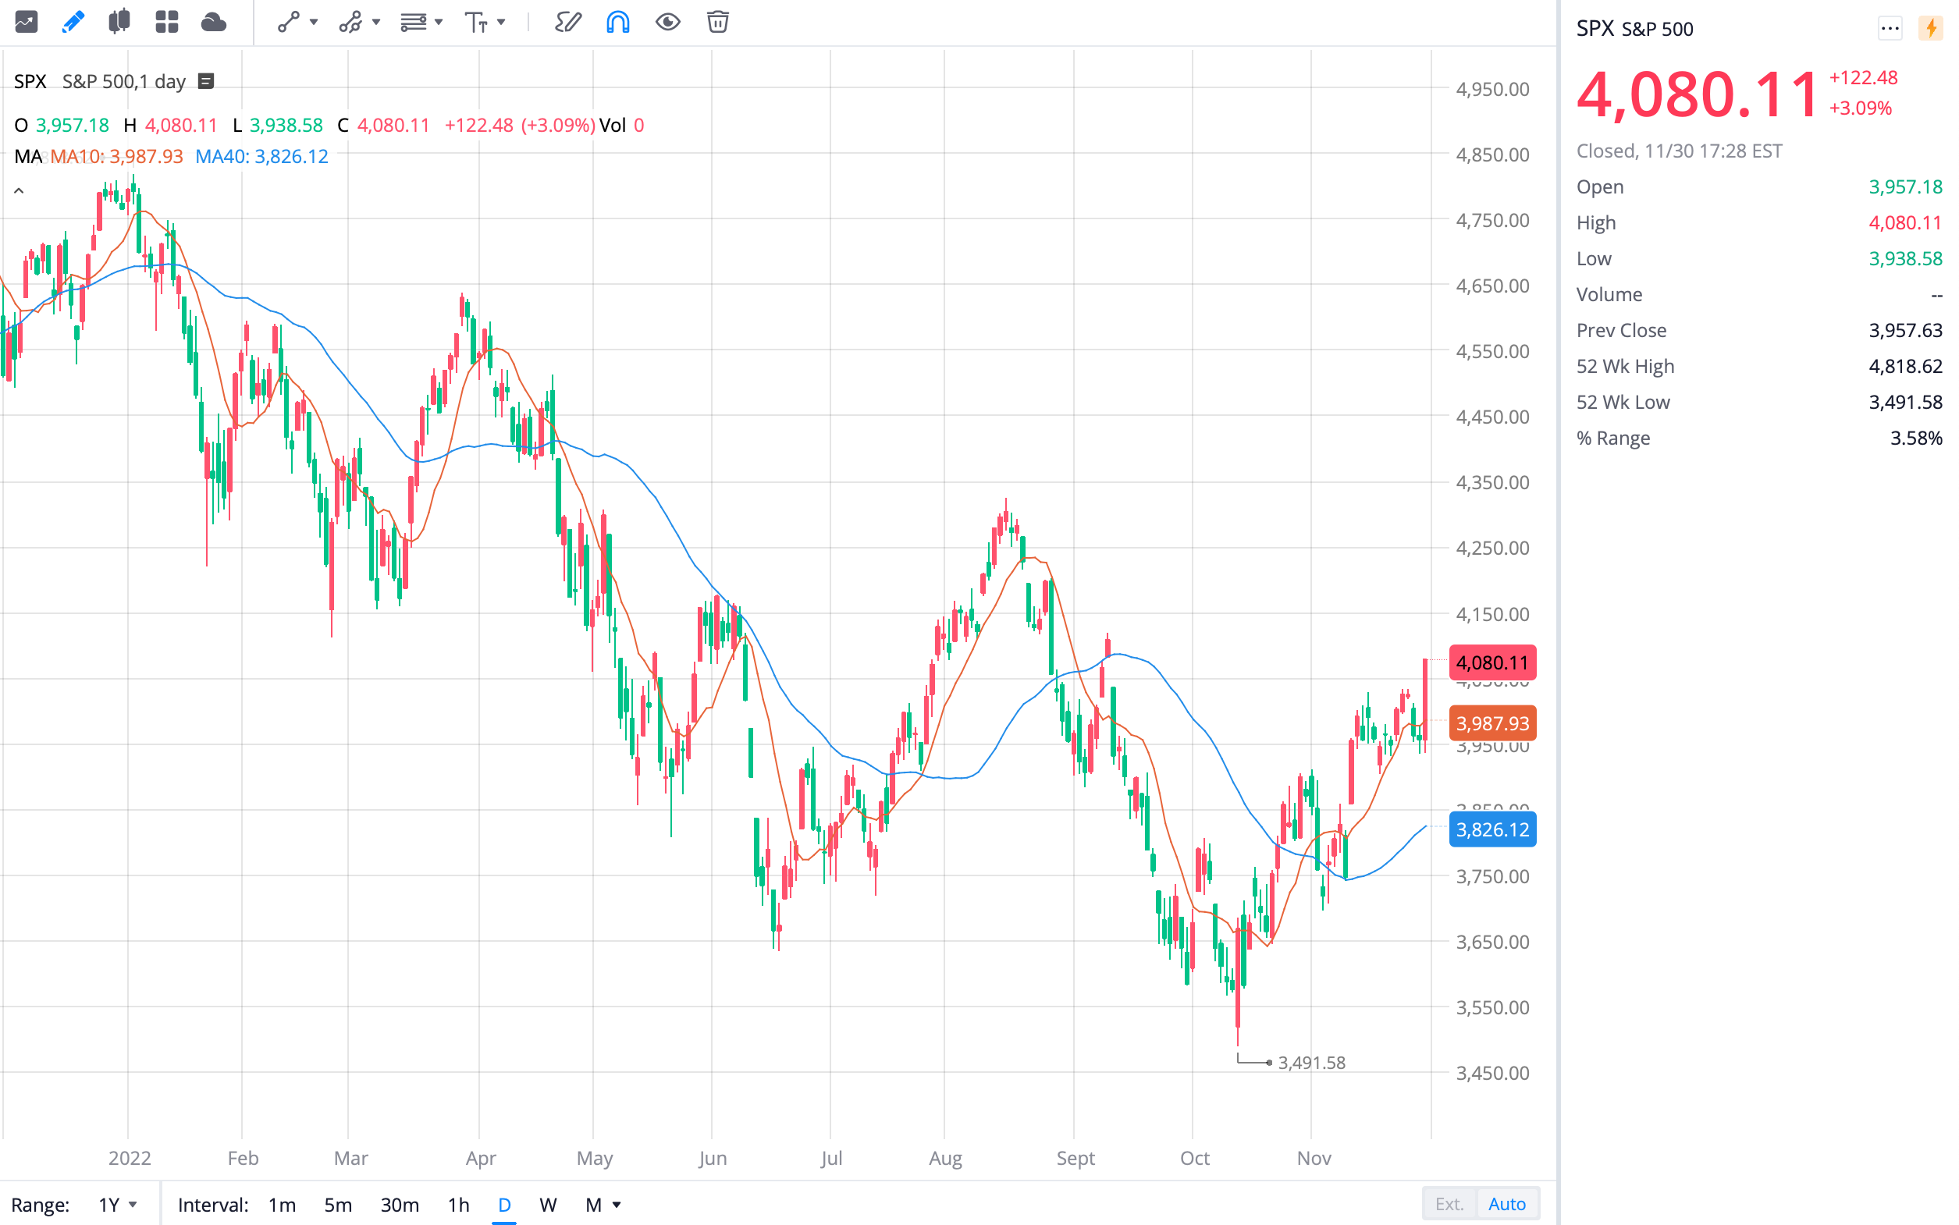Click the multi-chart layout grid icon
1959x1225 pixels.
coord(167,22)
